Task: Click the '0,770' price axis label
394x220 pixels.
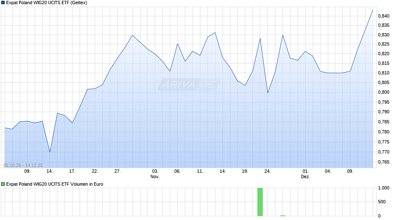Action: point(384,152)
